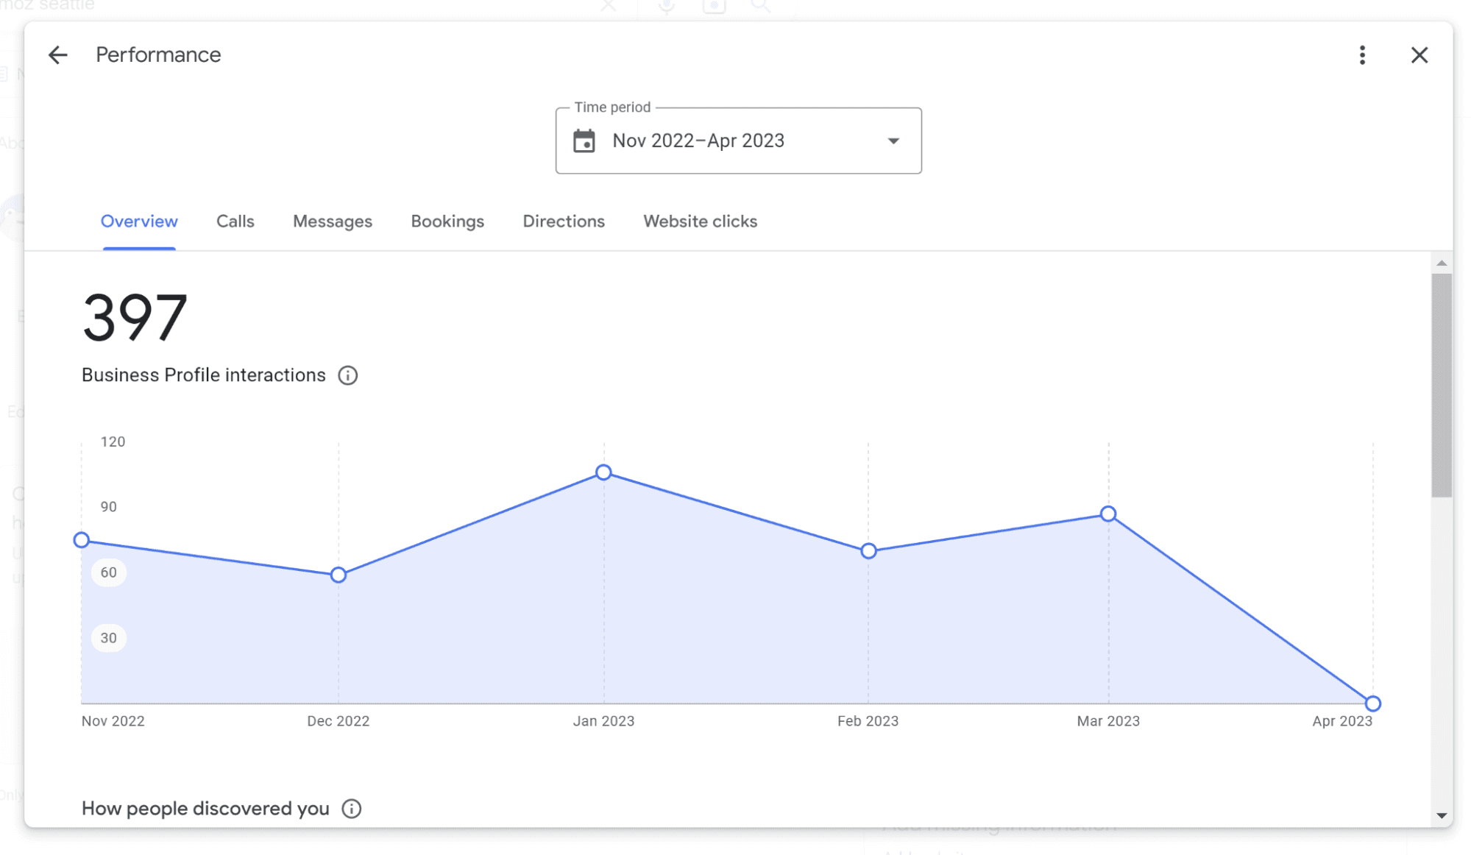View the Website clicks tab
The width and height of the screenshot is (1471, 855).
pyautogui.click(x=699, y=221)
